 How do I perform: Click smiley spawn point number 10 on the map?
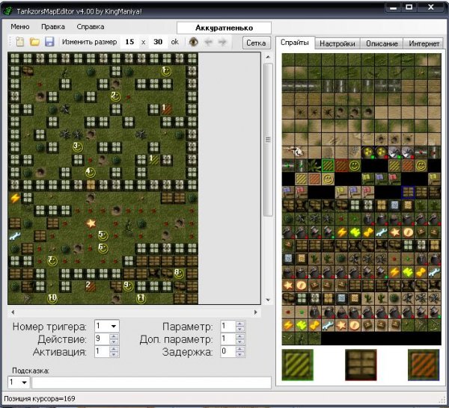tap(52, 298)
